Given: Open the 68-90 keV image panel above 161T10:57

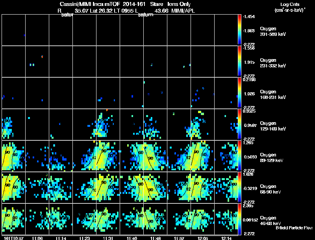Looking at the screenshot, I should 14,188.
